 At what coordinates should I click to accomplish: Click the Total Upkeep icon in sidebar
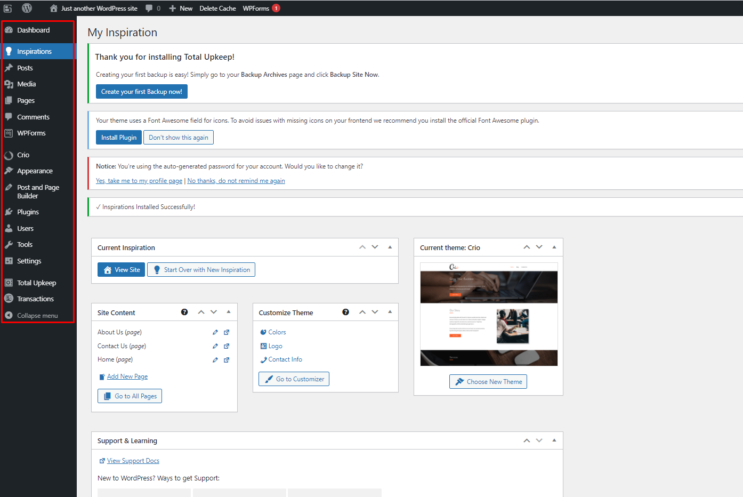(x=9, y=283)
